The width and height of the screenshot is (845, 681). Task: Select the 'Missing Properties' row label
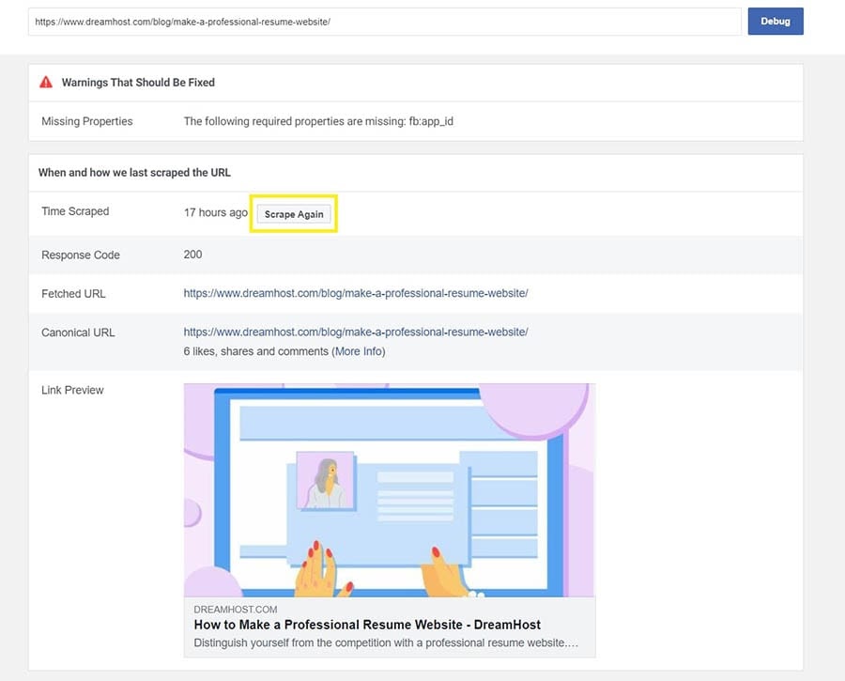point(87,121)
